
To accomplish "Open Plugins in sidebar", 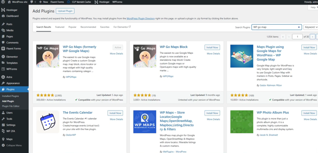I will (14, 89).
